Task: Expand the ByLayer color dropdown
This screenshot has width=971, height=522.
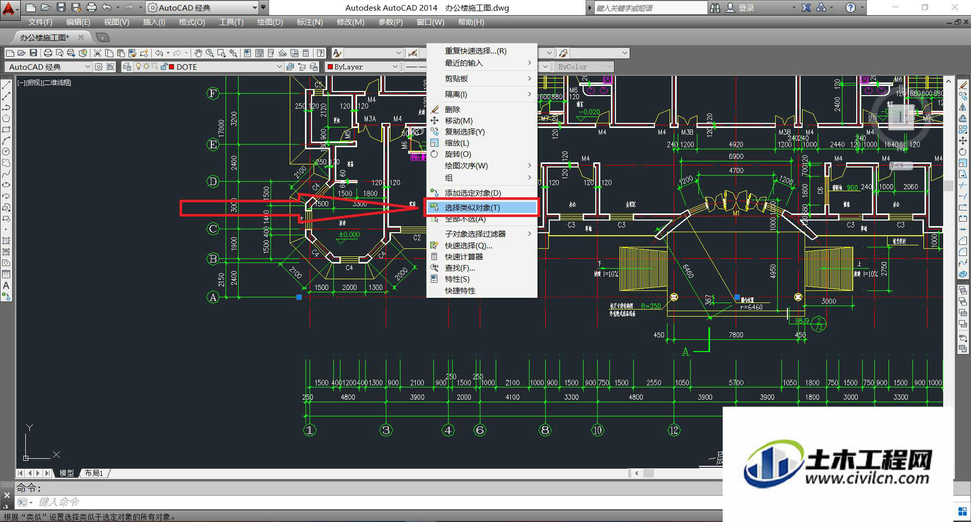Action: 395,67
